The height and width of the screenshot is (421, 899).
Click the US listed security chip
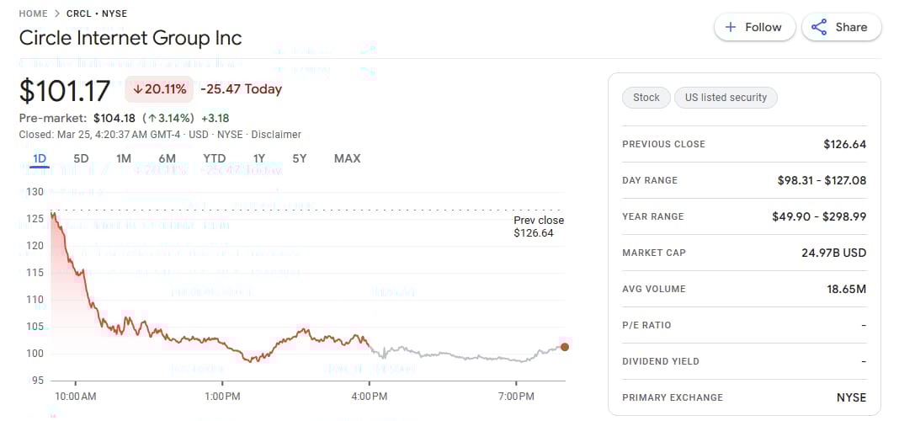(726, 98)
